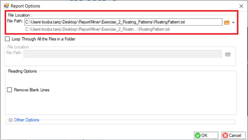Viewport: 248px width, 140px height.
Task: Click the Other Options blue label
Action: [27, 120]
